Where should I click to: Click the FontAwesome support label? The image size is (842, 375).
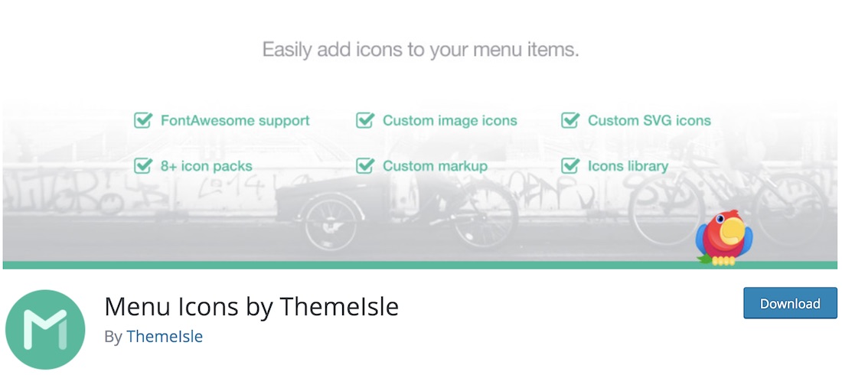pos(235,120)
